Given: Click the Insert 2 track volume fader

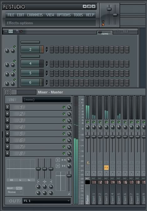Looking at the screenshot, I should (x=100, y=136).
